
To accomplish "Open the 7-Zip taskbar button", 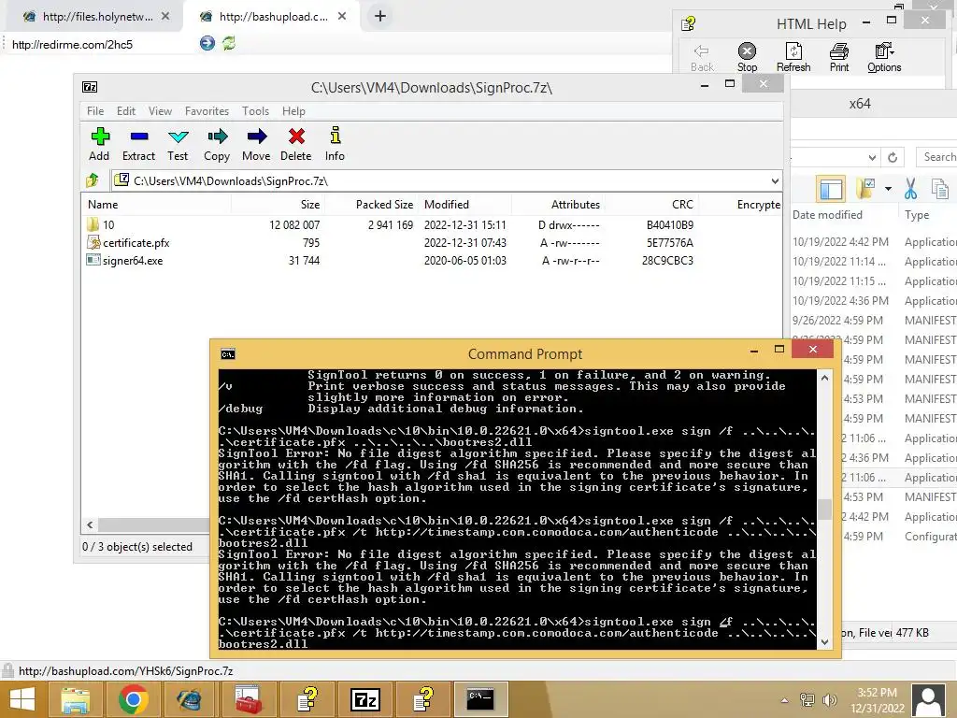I will tap(365, 699).
